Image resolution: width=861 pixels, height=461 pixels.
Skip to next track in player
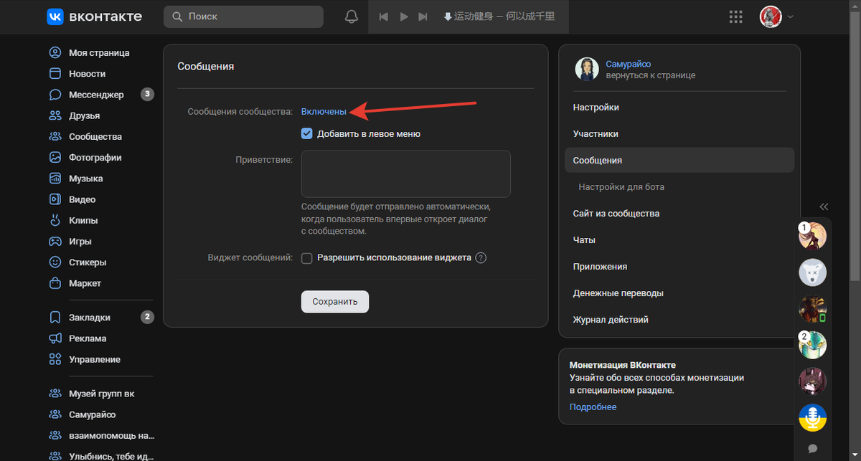coord(423,16)
